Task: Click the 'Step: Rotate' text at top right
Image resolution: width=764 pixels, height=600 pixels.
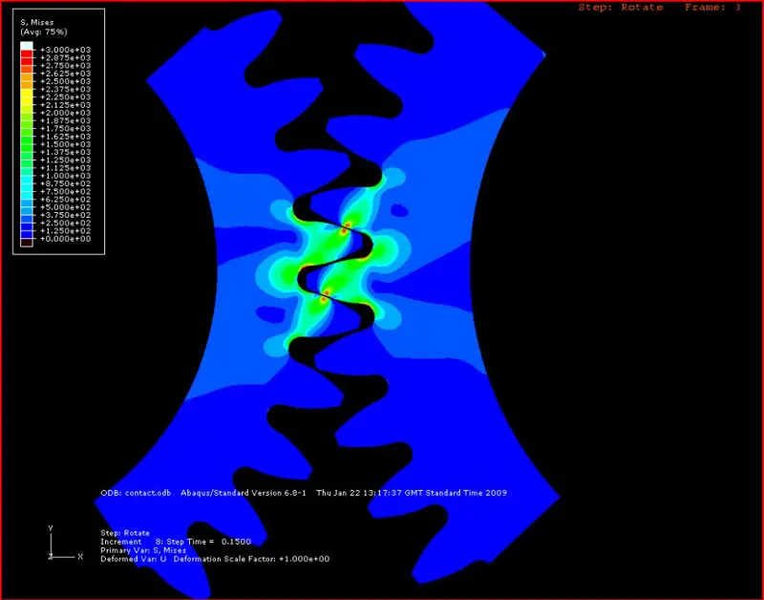Action: coord(620,8)
